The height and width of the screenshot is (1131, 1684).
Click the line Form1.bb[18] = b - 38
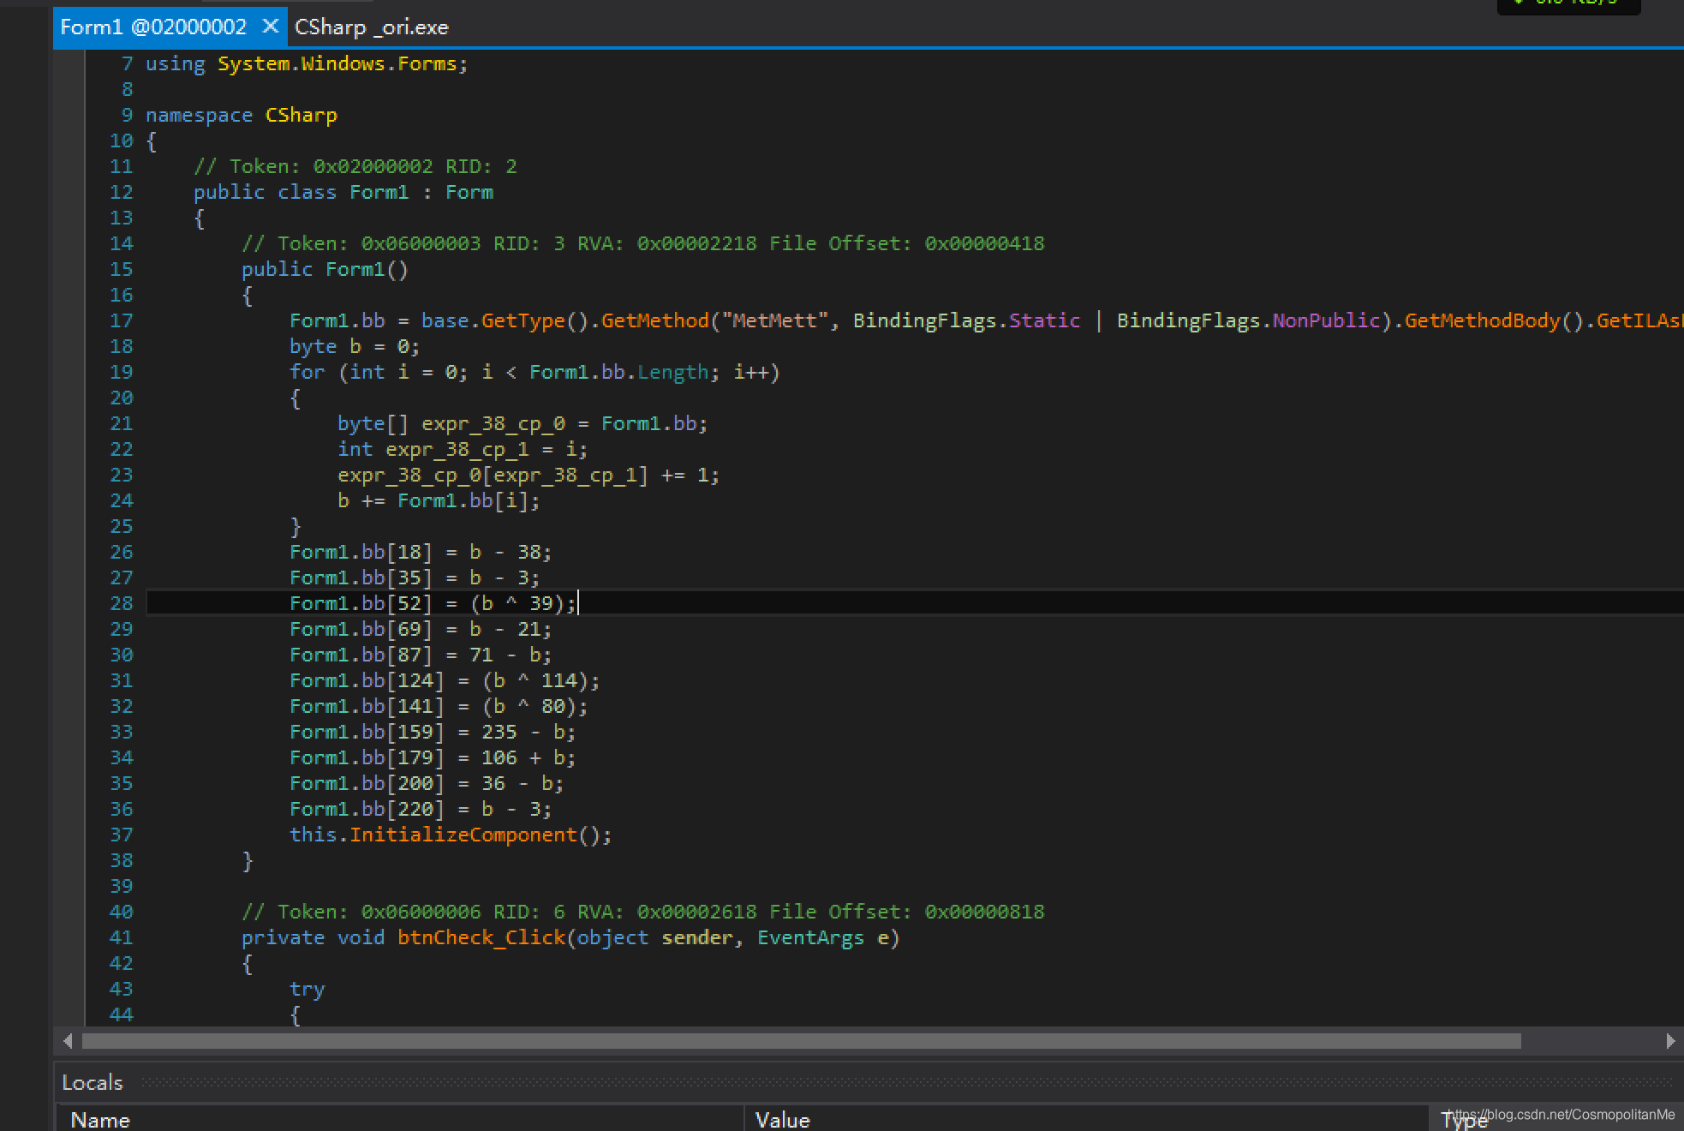(x=421, y=552)
